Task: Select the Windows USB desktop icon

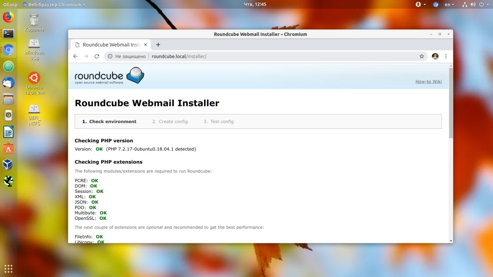Action: tap(34, 50)
